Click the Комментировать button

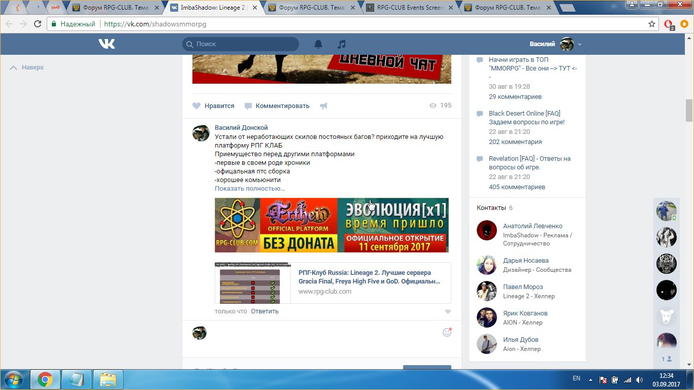tap(277, 106)
